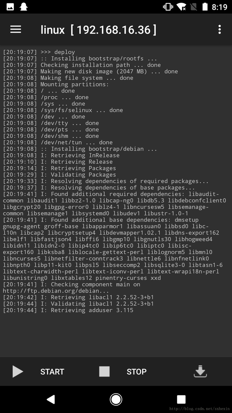The width and height of the screenshot is (232, 413).
Task: Tap the battery status icon
Action: (x=205, y=7)
